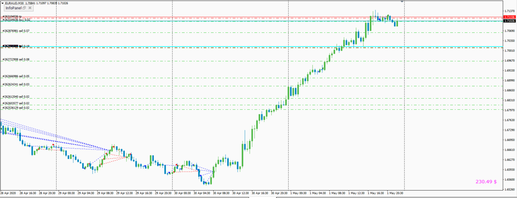Select order label #262722908 sell 0.08
This screenshot has width=517, height=198.
16,59
